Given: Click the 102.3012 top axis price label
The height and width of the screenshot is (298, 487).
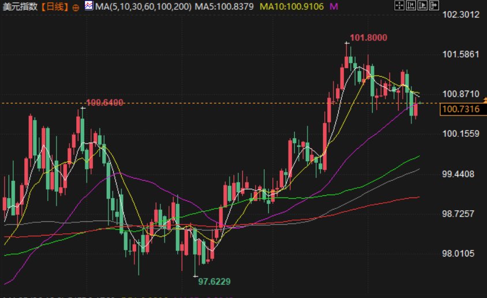Looking at the screenshot, I should pyautogui.click(x=460, y=14).
